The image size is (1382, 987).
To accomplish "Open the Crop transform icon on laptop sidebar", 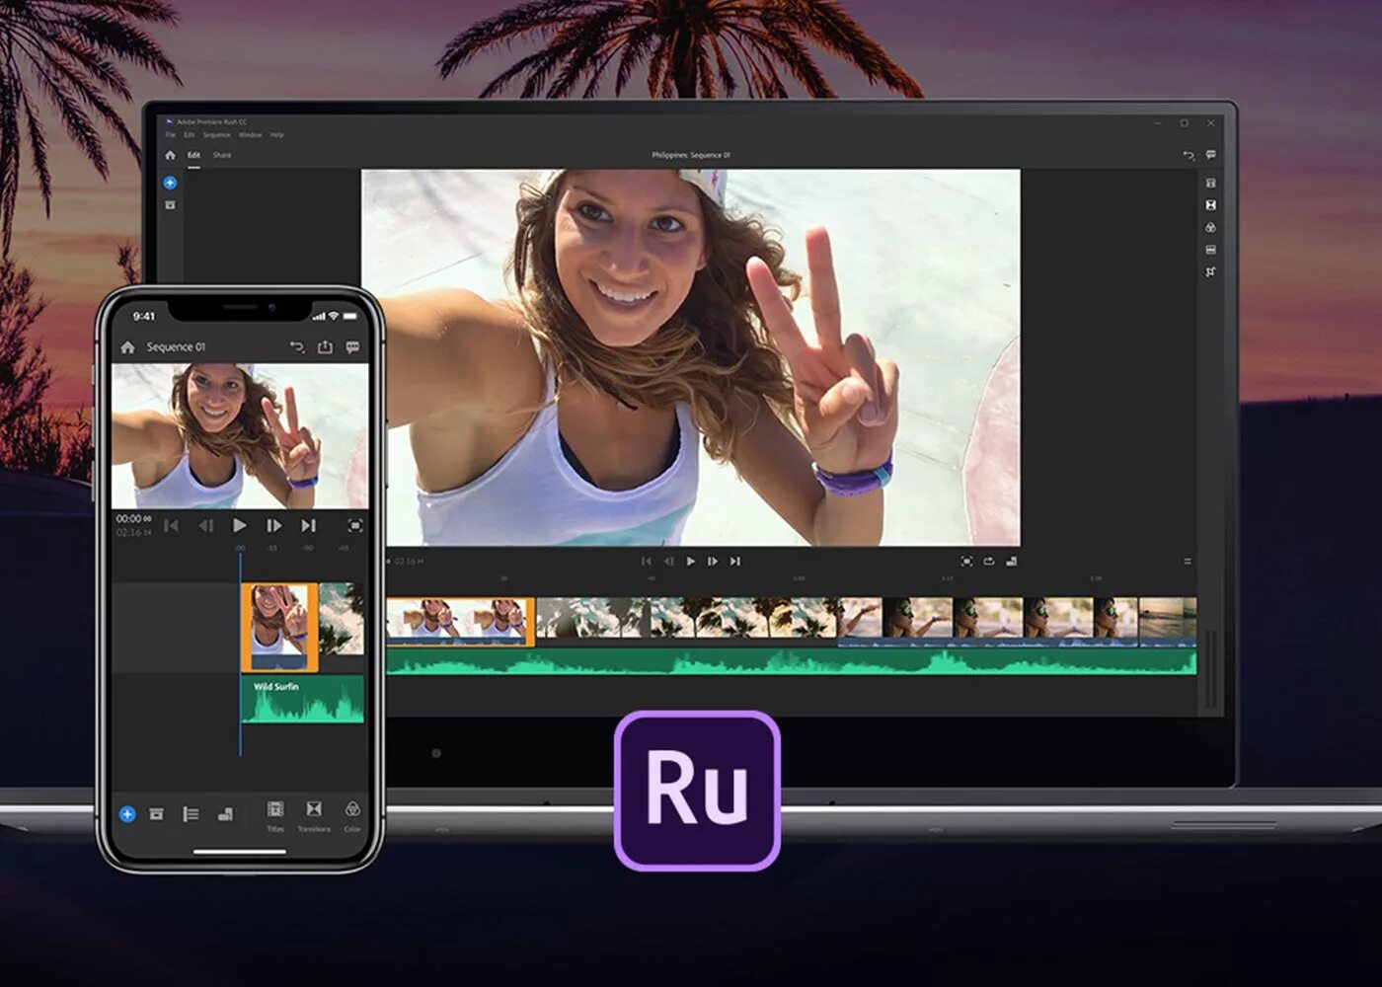I will pos(1211,271).
